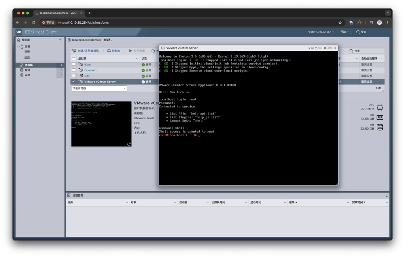Viewport: 405px width, 257px height.
Task: Select Monitor under host in navigator
Action: pos(27,58)
